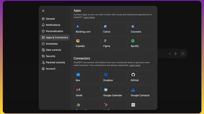Open the Expedia app tile
Image resolution: width=204 pixels, height=114 pixels.
(87, 43)
